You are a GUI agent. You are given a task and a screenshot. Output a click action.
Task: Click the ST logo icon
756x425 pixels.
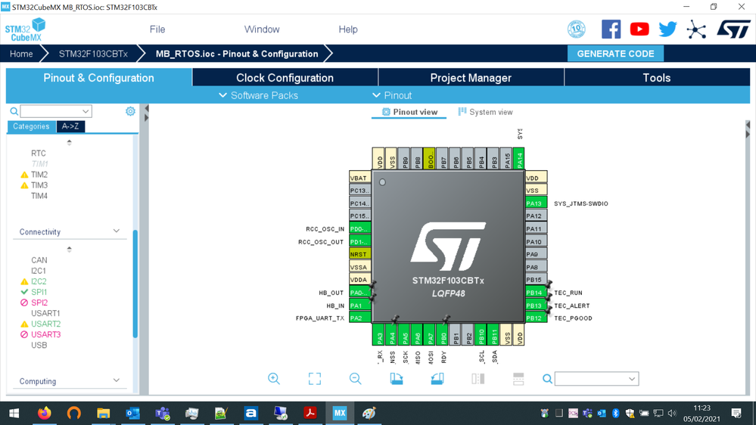(733, 29)
